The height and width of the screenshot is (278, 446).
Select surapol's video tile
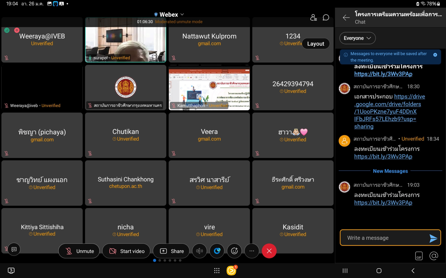point(126,40)
